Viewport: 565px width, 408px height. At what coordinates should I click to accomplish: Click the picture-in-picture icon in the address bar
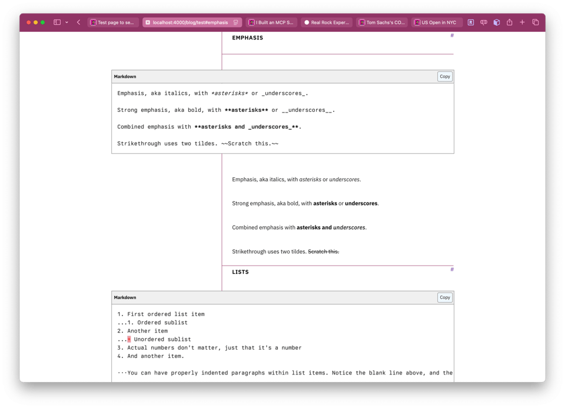click(235, 22)
